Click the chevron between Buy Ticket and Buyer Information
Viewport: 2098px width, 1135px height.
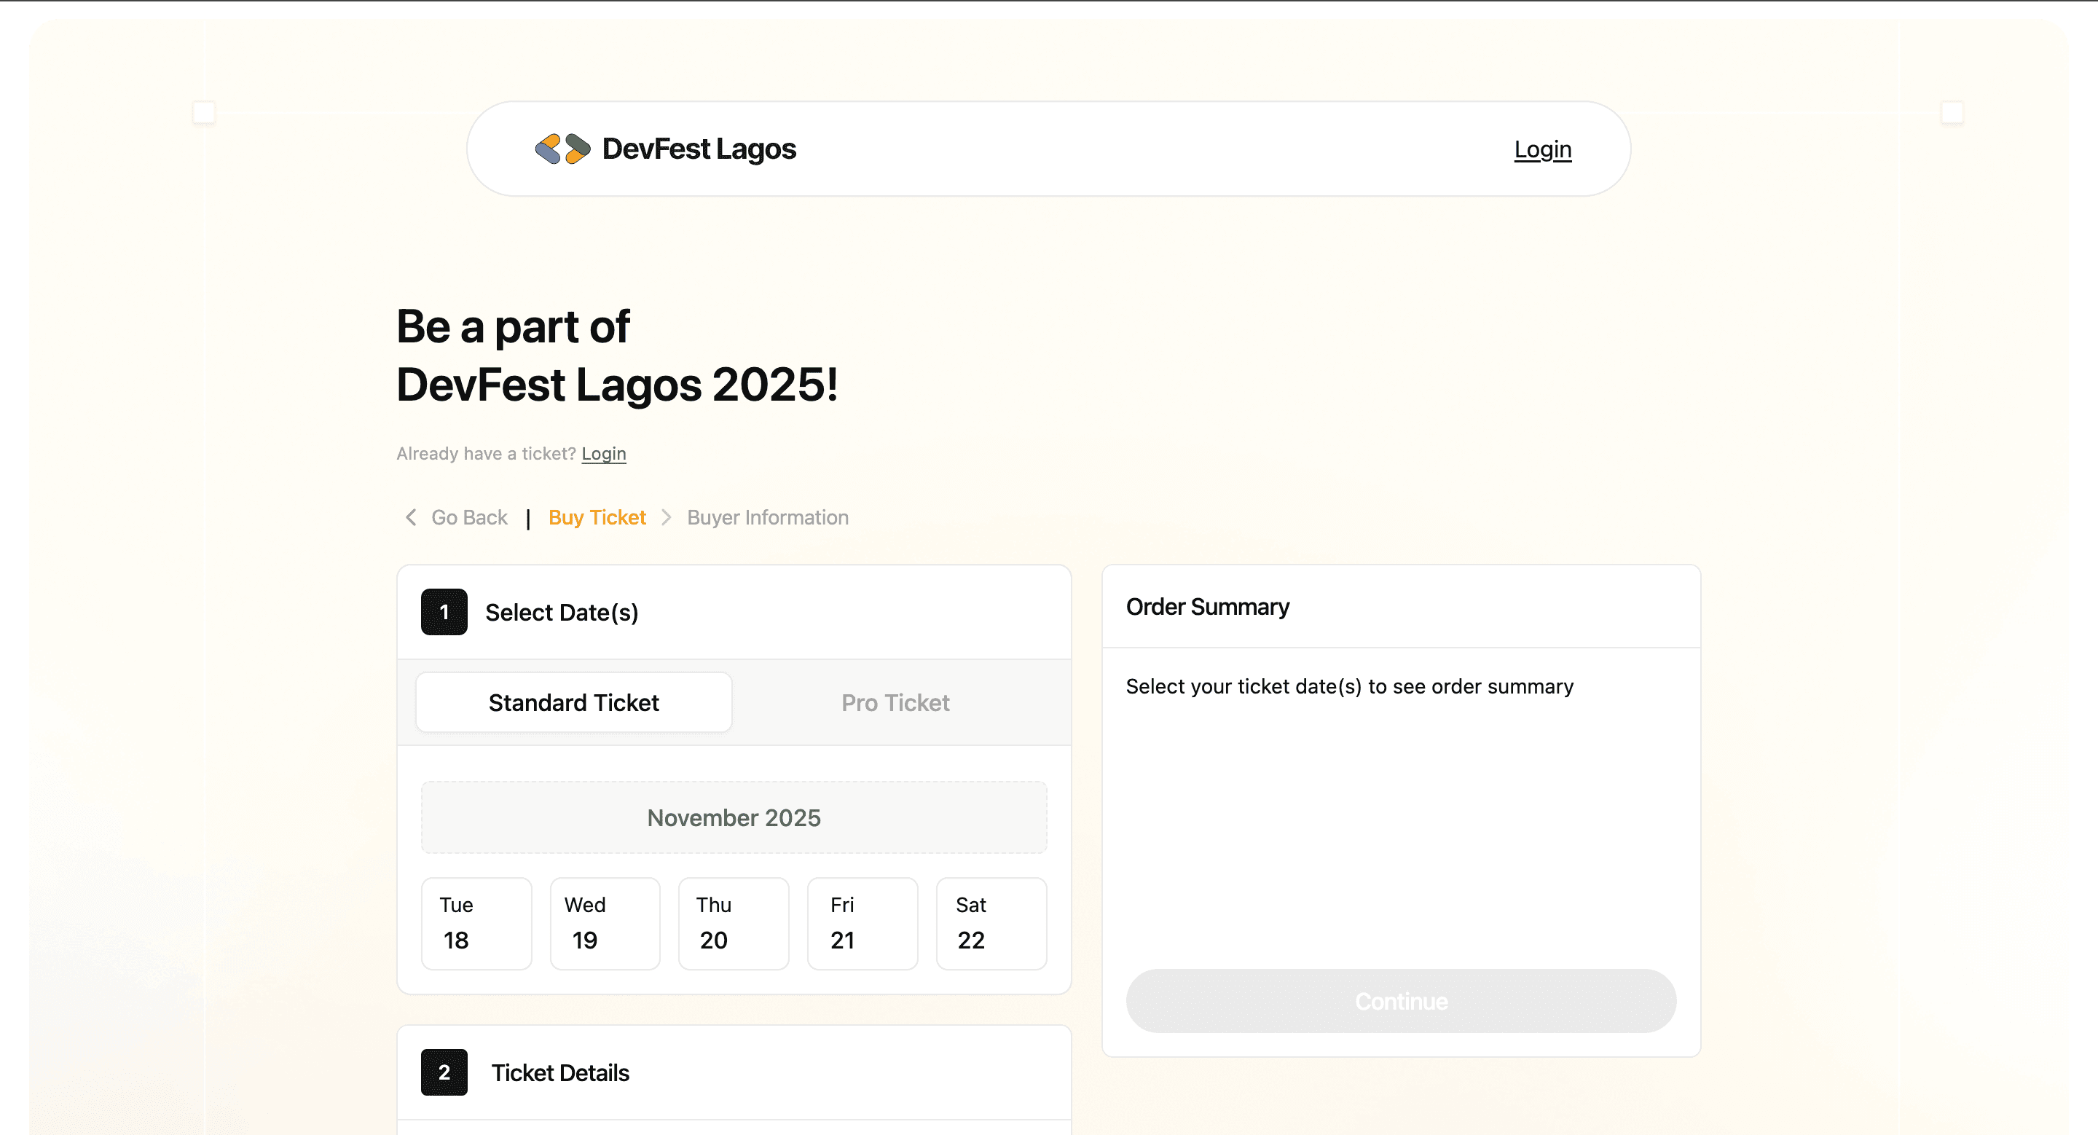pyautogui.click(x=667, y=518)
